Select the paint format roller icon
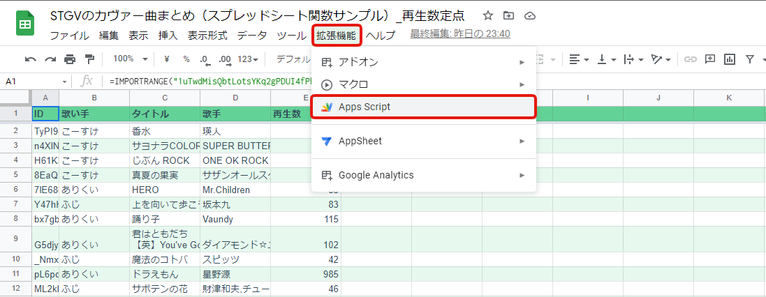This screenshot has height=297, width=766. pyautogui.click(x=89, y=59)
